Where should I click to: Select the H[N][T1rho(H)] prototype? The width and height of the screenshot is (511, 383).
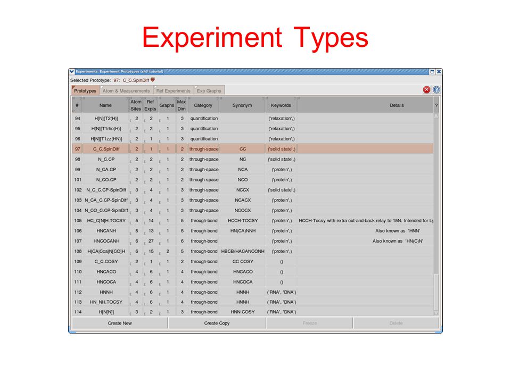tap(106, 129)
